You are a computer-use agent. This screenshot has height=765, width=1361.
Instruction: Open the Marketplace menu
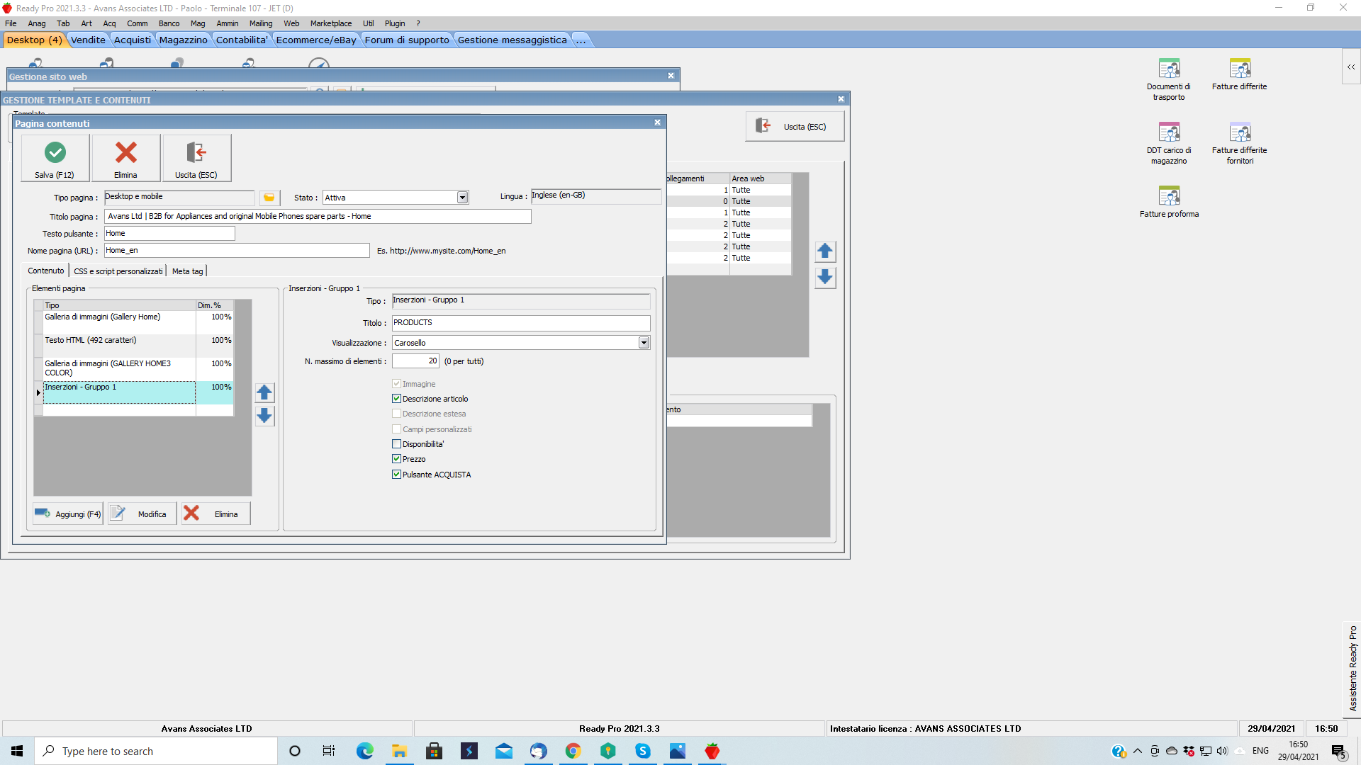[x=330, y=23]
